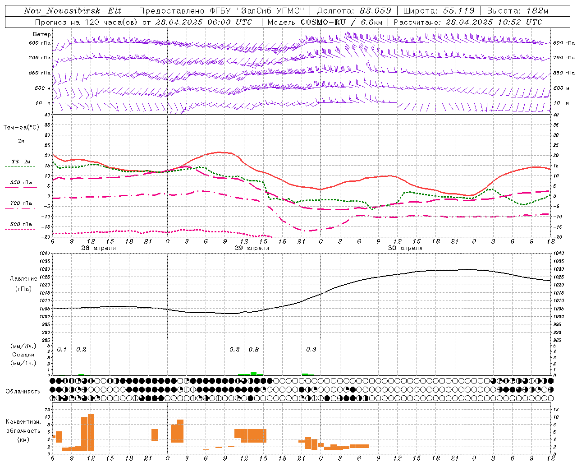Click the black pressure curve at its peak

click(467, 269)
